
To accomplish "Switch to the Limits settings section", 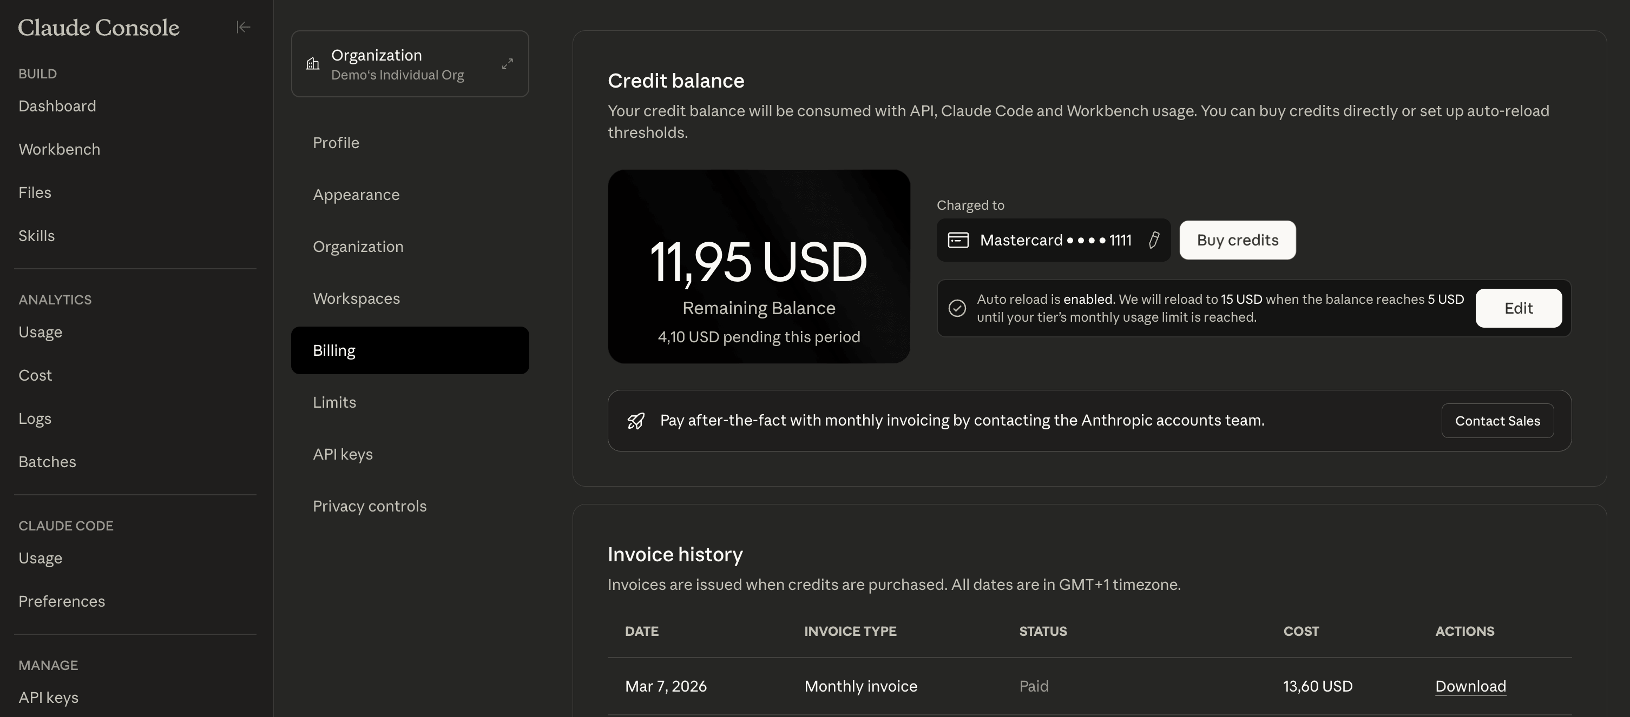I will (334, 402).
